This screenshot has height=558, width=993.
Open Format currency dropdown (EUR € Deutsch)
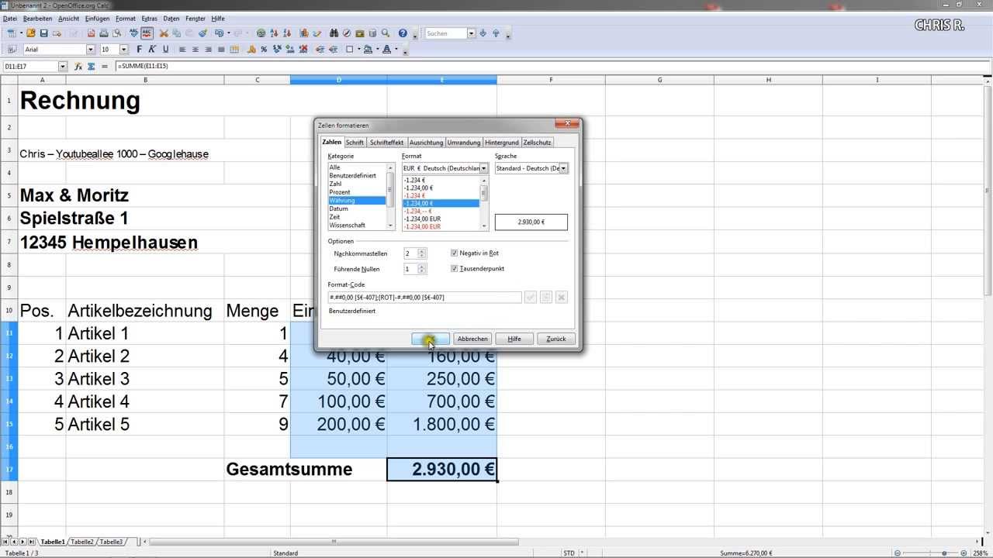coord(484,168)
